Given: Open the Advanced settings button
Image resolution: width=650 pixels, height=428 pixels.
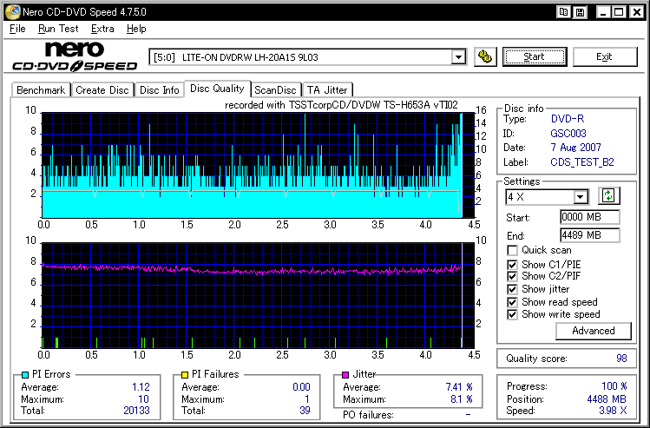Looking at the screenshot, I should pos(594,331).
